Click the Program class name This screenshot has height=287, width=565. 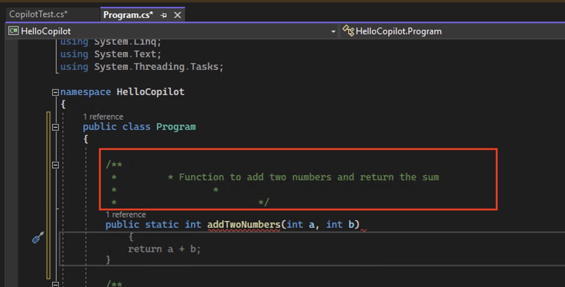pos(176,127)
